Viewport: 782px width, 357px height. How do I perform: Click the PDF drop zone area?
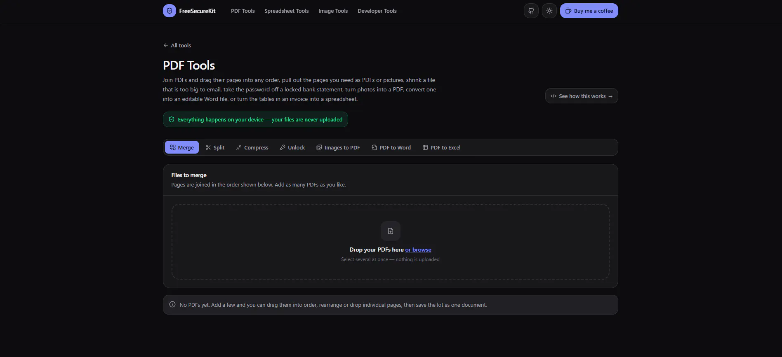tap(391, 242)
